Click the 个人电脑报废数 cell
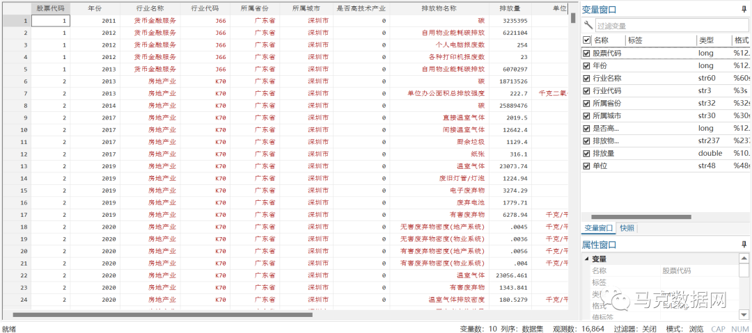 [439, 45]
